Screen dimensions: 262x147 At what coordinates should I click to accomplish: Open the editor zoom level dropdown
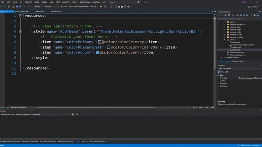click(7, 107)
